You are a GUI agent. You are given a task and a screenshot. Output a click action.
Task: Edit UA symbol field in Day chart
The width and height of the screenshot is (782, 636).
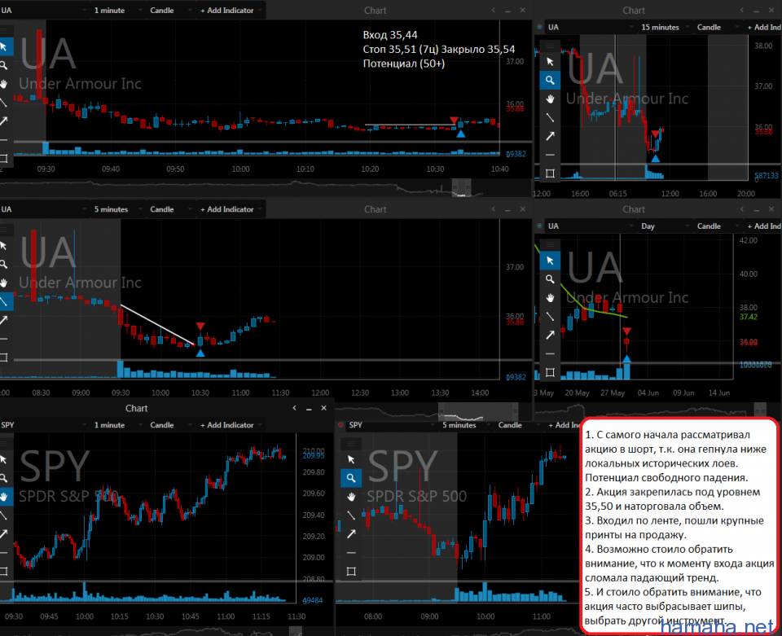pos(591,226)
